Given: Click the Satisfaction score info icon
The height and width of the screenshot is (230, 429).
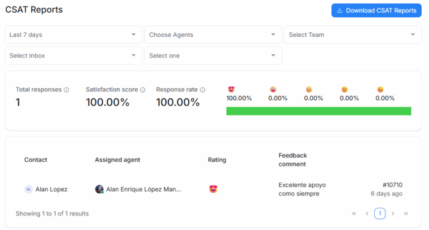Looking at the screenshot, I should [x=142, y=90].
